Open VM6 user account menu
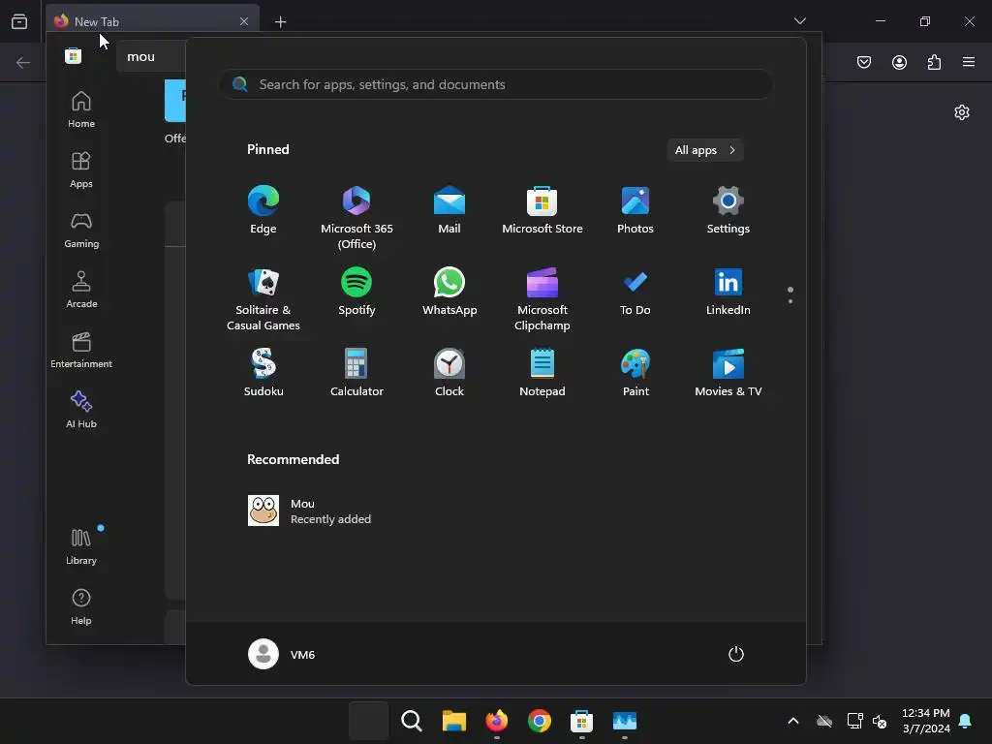 (x=282, y=654)
